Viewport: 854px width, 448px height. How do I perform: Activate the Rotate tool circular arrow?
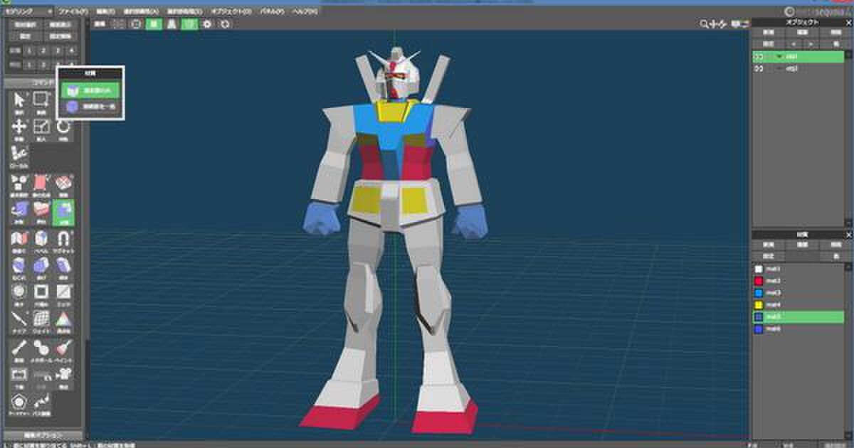pyautogui.click(x=63, y=129)
